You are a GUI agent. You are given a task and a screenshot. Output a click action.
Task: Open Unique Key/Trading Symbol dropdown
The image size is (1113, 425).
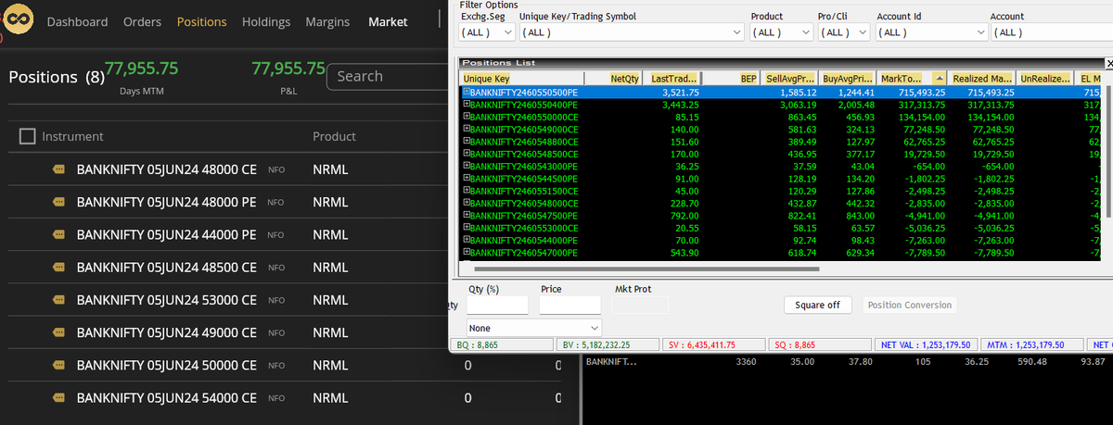click(x=632, y=32)
